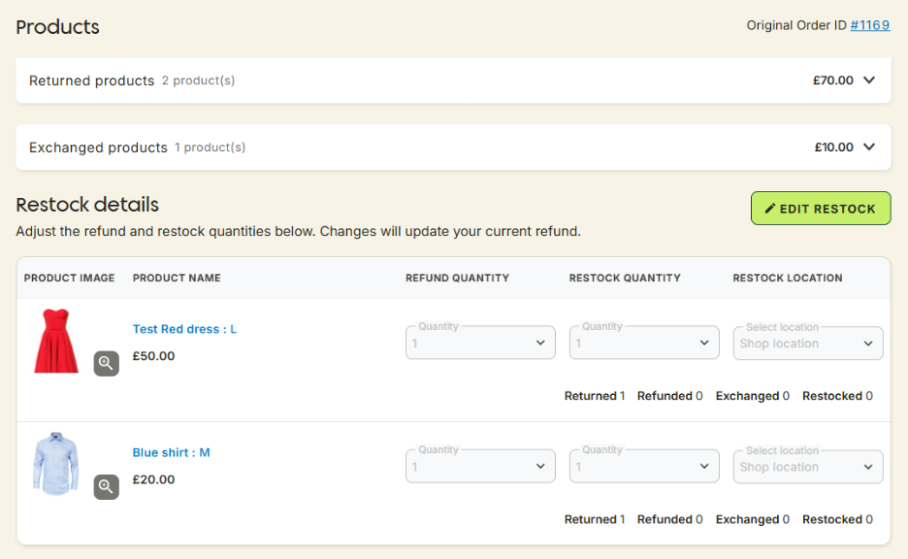Open Test Red dress : L product link

(184, 329)
